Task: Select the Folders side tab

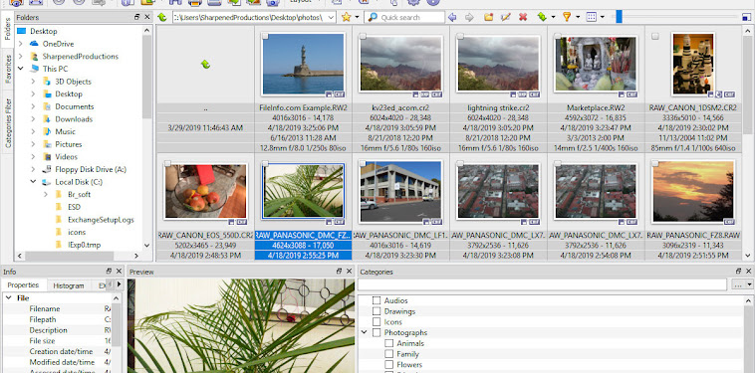Action: [x=8, y=30]
